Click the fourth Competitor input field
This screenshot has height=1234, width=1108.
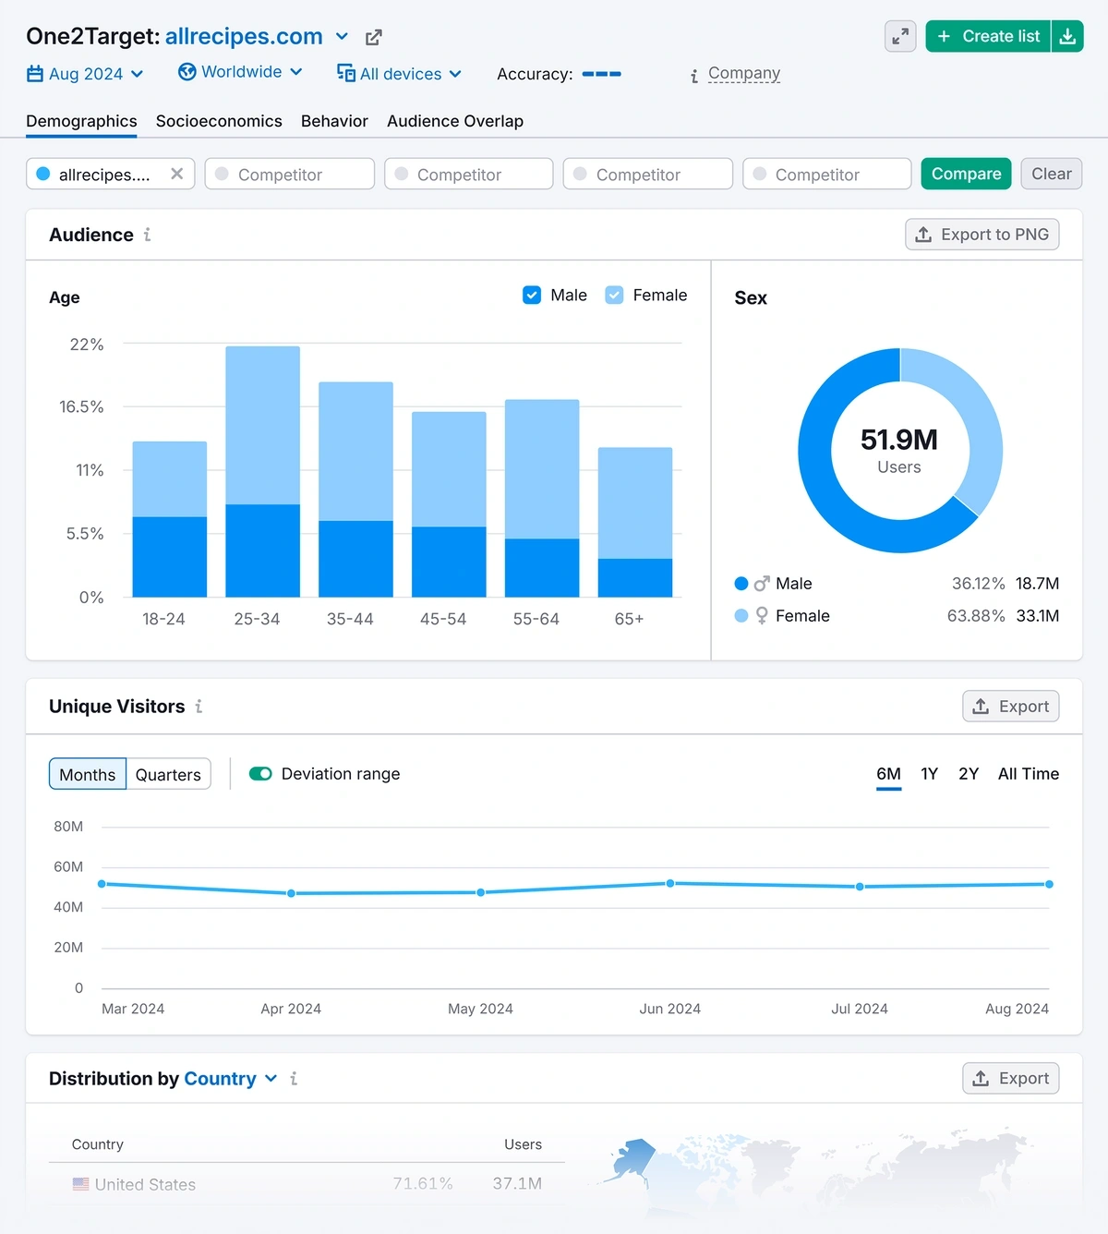coord(827,174)
